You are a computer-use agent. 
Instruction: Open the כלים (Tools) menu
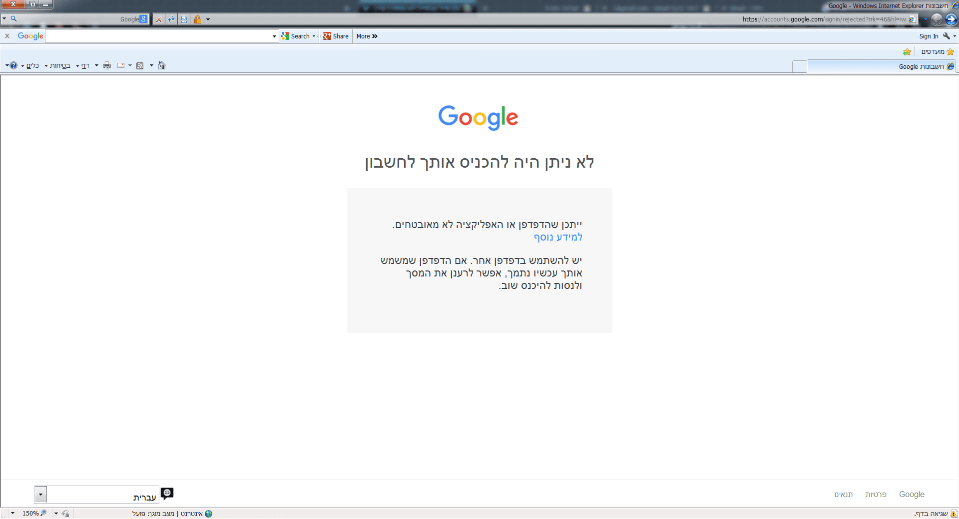click(x=32, y=65)
